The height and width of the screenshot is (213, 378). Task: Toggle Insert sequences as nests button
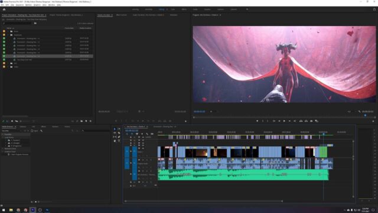pos(127,134)
